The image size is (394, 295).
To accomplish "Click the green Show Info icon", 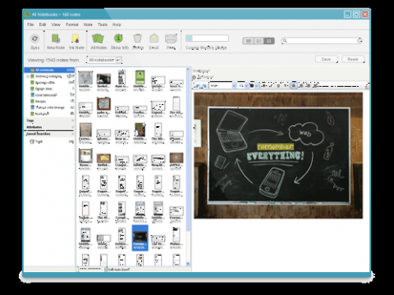I will point(118,39).
